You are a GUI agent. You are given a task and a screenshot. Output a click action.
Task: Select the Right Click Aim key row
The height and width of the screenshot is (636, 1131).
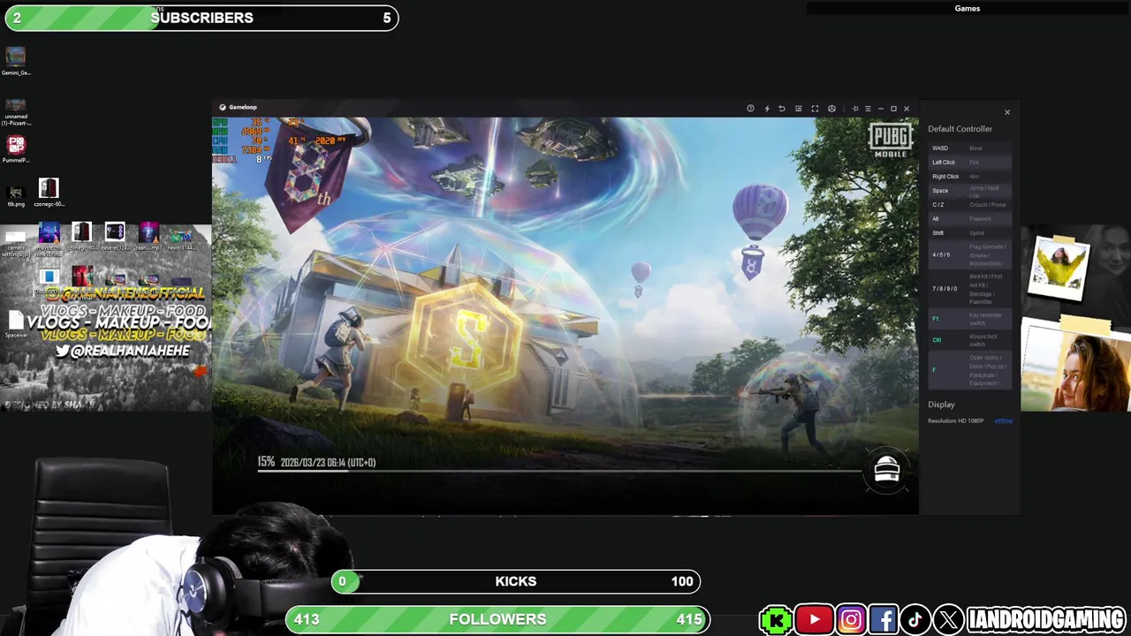coord(969,177)
